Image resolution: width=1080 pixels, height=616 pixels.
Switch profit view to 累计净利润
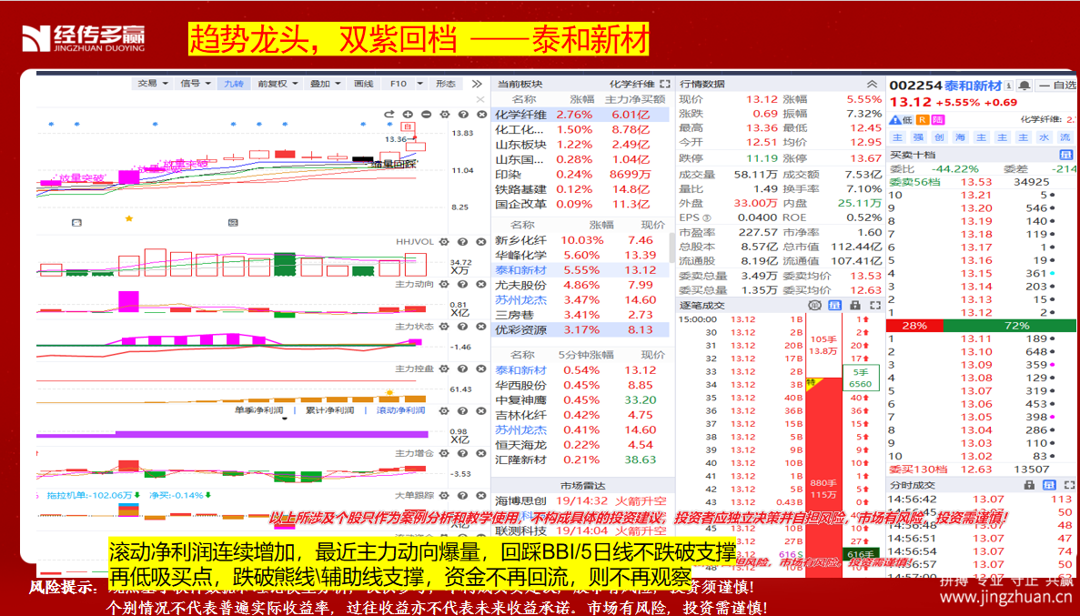329,410
